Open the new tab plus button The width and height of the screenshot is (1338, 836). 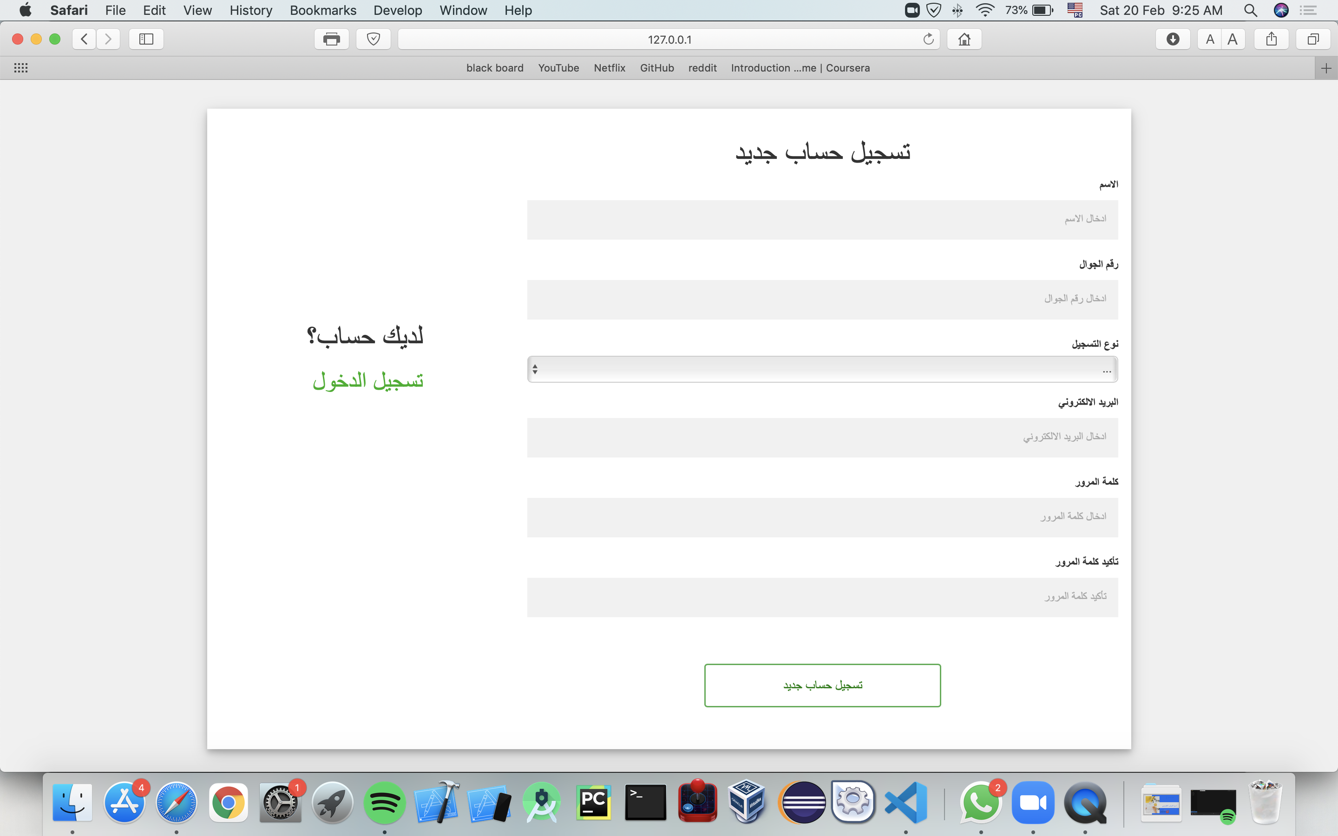(1326, 69)
